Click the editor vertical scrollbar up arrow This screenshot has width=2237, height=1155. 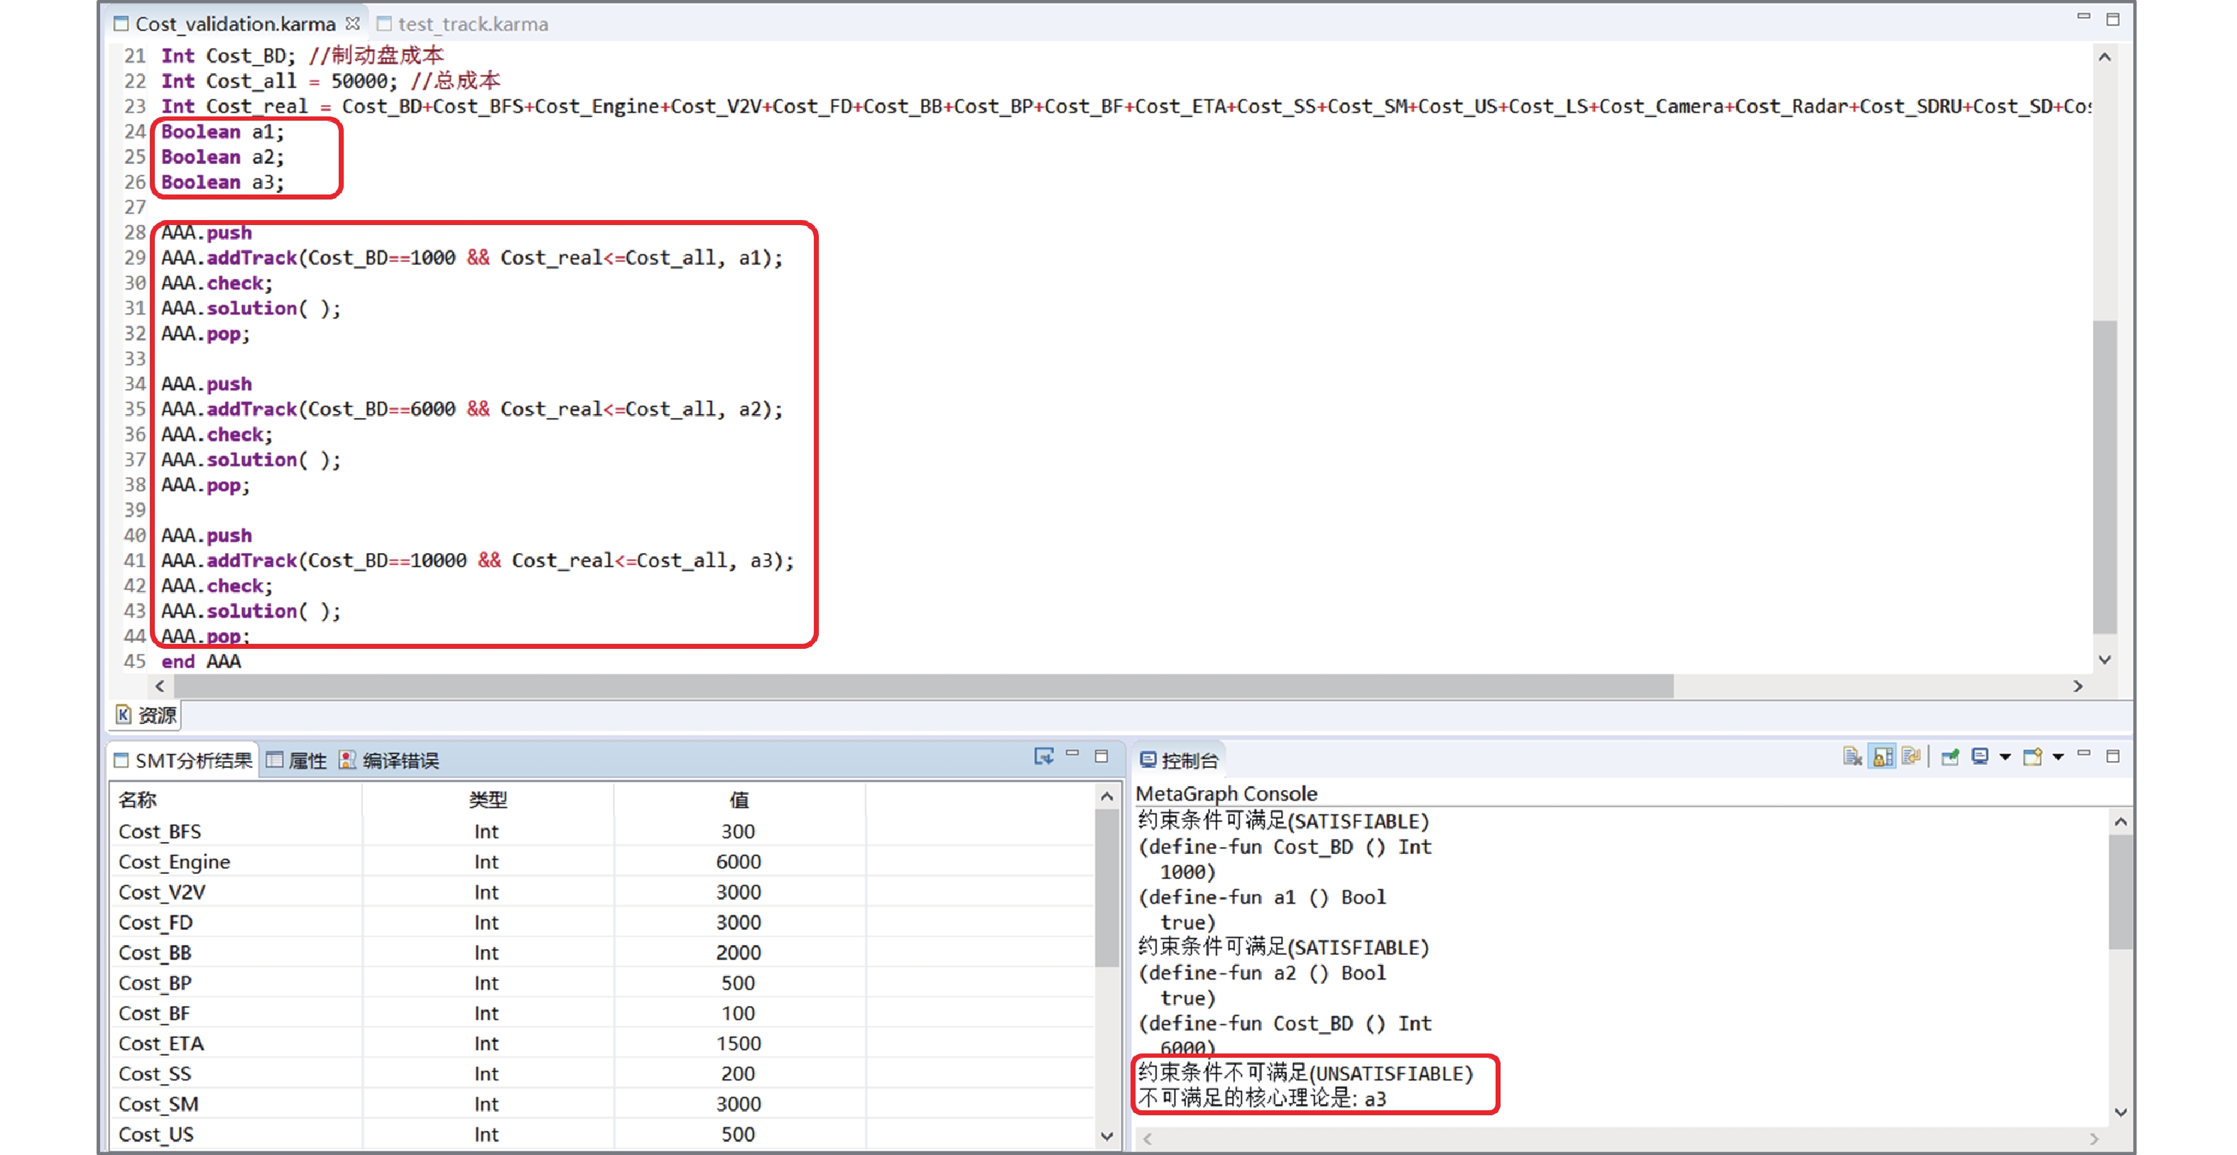(x=2104, y=58)
